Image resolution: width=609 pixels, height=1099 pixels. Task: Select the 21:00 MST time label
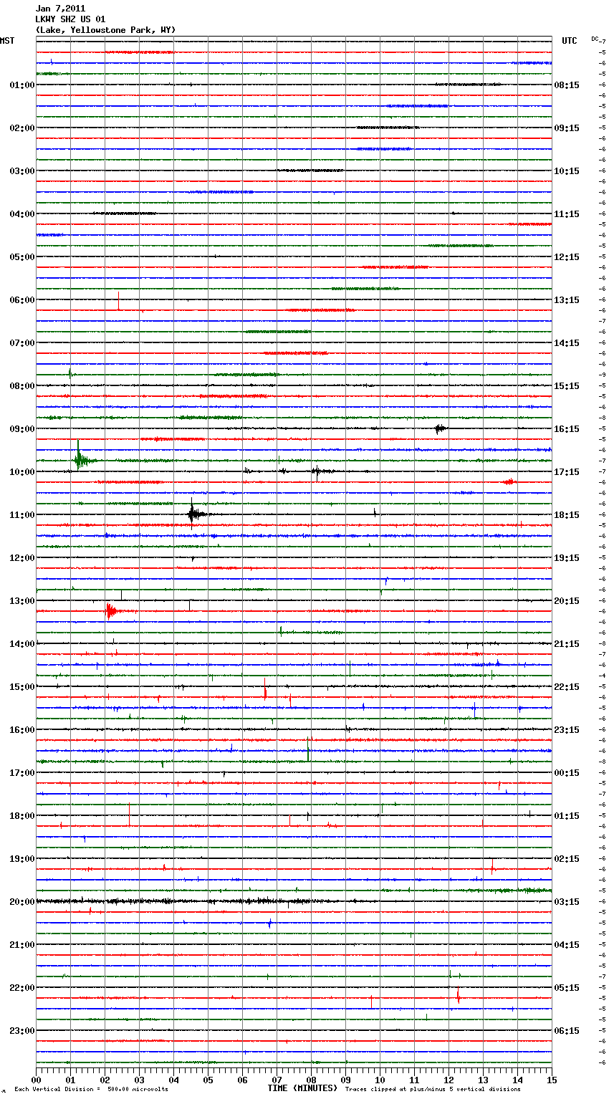22,945
